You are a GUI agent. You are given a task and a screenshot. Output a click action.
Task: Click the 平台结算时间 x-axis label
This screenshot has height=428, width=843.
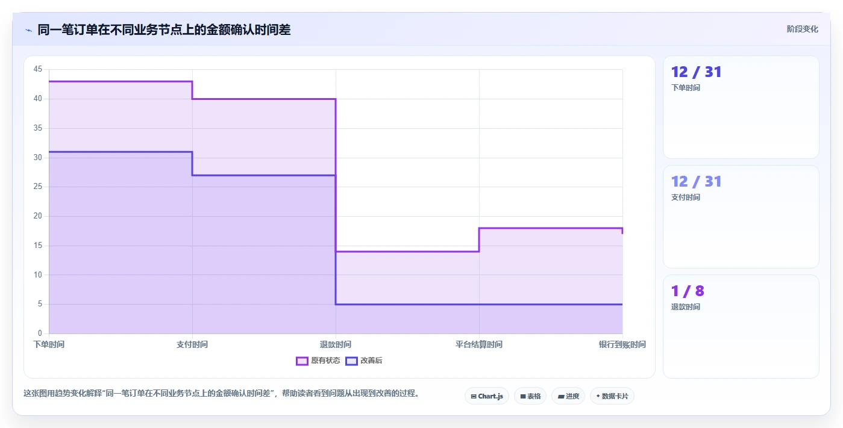pyautogui.click(x=479, y=344)
